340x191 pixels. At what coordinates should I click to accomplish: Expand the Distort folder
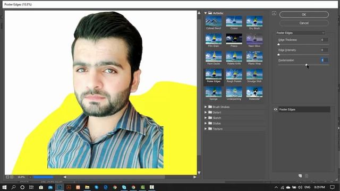click(206, 112)
